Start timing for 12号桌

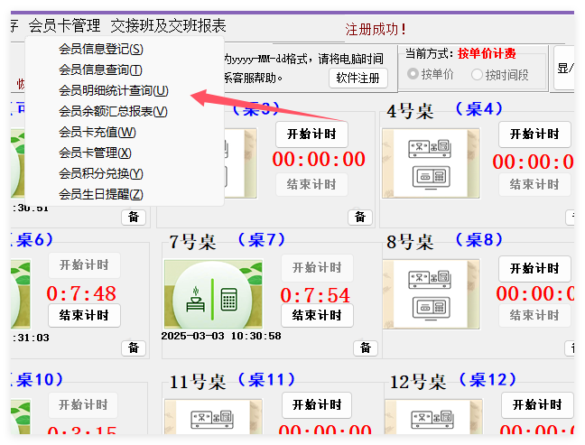537,404
